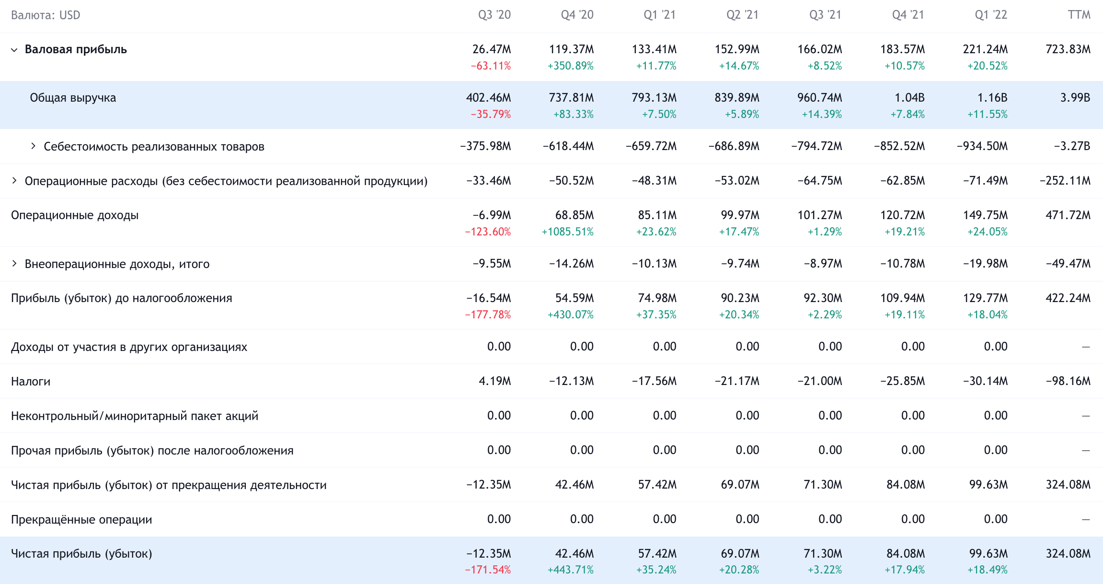Click non-operating income value −19.98M

click(x=986, y=264)
